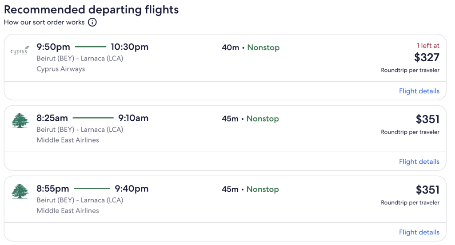455x245 pixels.
Task: Click the cedar logo on 8:25am flight
Action: tap(20, 121)
